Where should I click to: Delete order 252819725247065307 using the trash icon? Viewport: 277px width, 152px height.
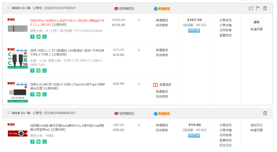pyautogui.click(x=265, y=8)
